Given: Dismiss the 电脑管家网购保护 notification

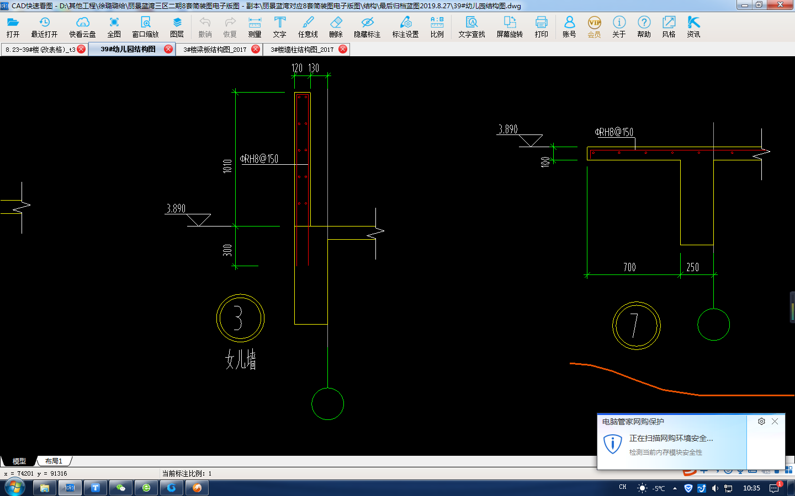Looking at the screenshot, I should [x=775, y=422].
